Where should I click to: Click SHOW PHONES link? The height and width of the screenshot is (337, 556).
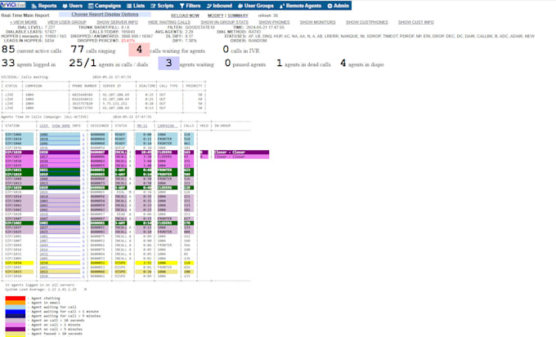click(274, 22)
